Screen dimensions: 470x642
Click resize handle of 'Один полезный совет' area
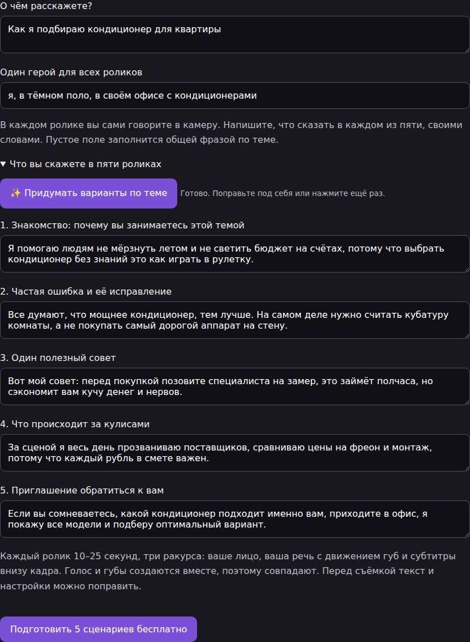pos(466,402)
